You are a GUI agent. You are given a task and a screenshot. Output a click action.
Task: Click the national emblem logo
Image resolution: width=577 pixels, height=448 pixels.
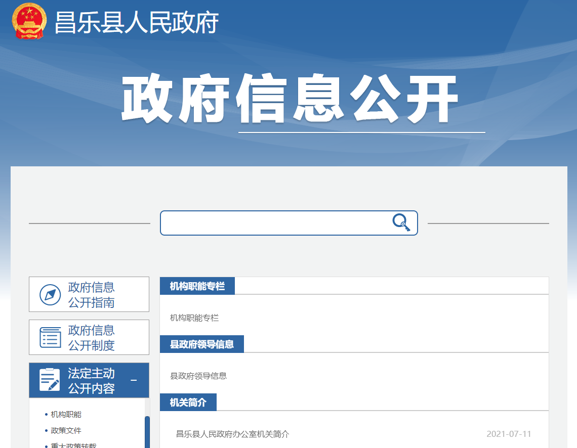point(29,21)
